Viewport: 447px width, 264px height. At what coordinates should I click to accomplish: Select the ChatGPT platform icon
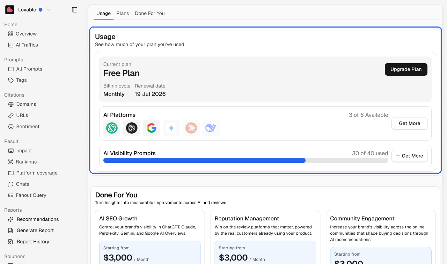pos(112,128)
